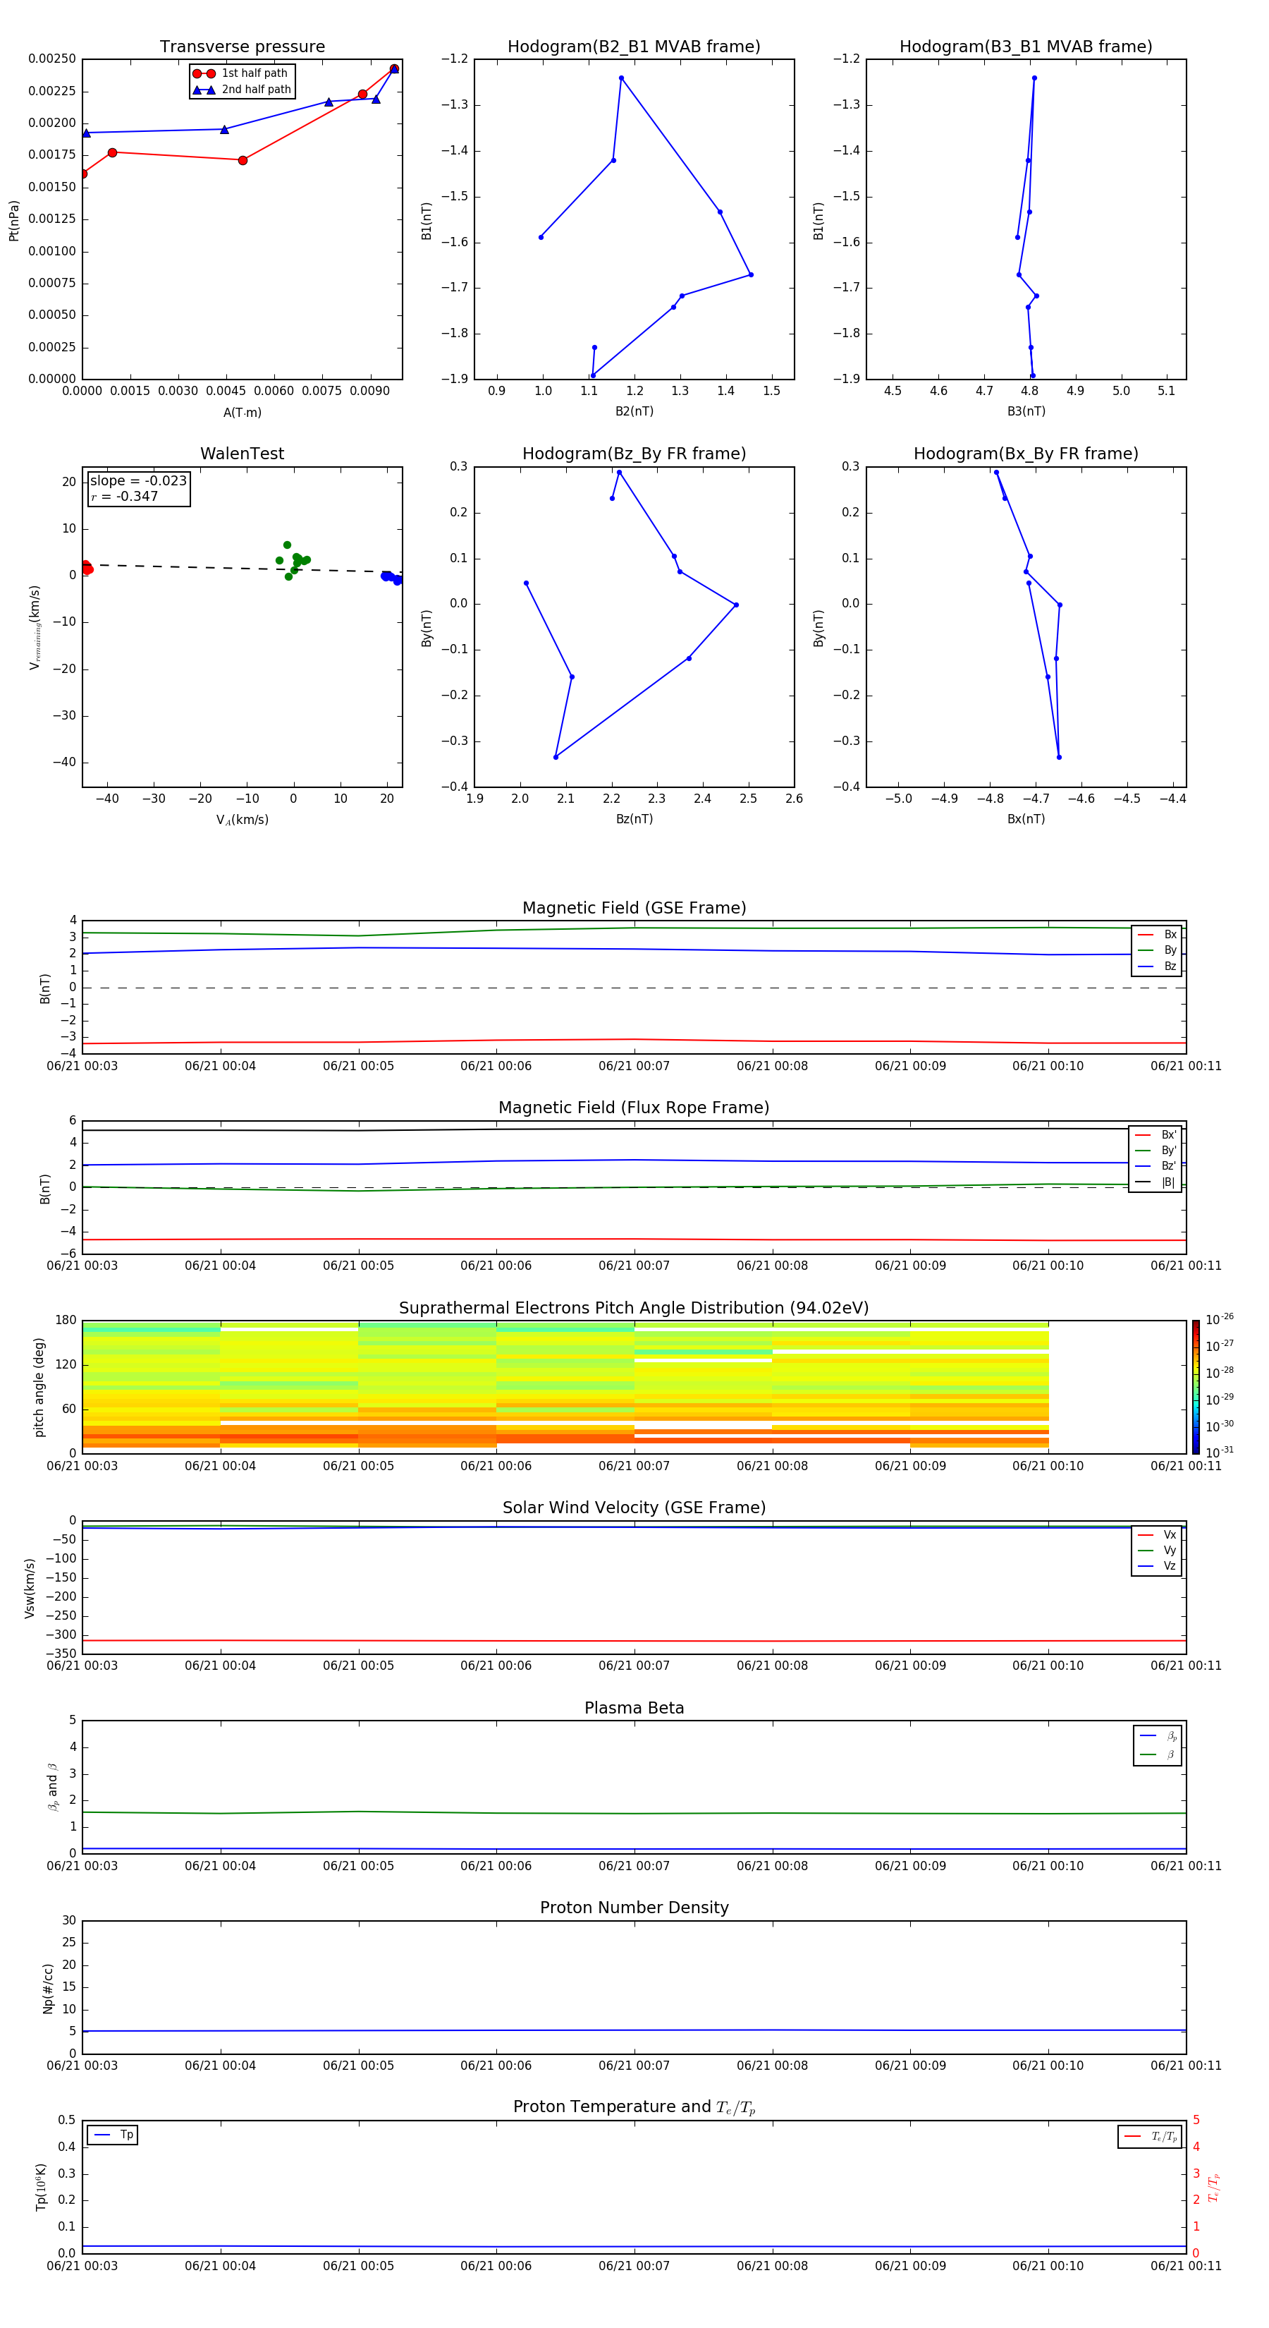Click the 'Bz' entry in GSE legend
Image resolution: width=1269 pixels, height=2328 pixels.
[x=1157, y=966]
